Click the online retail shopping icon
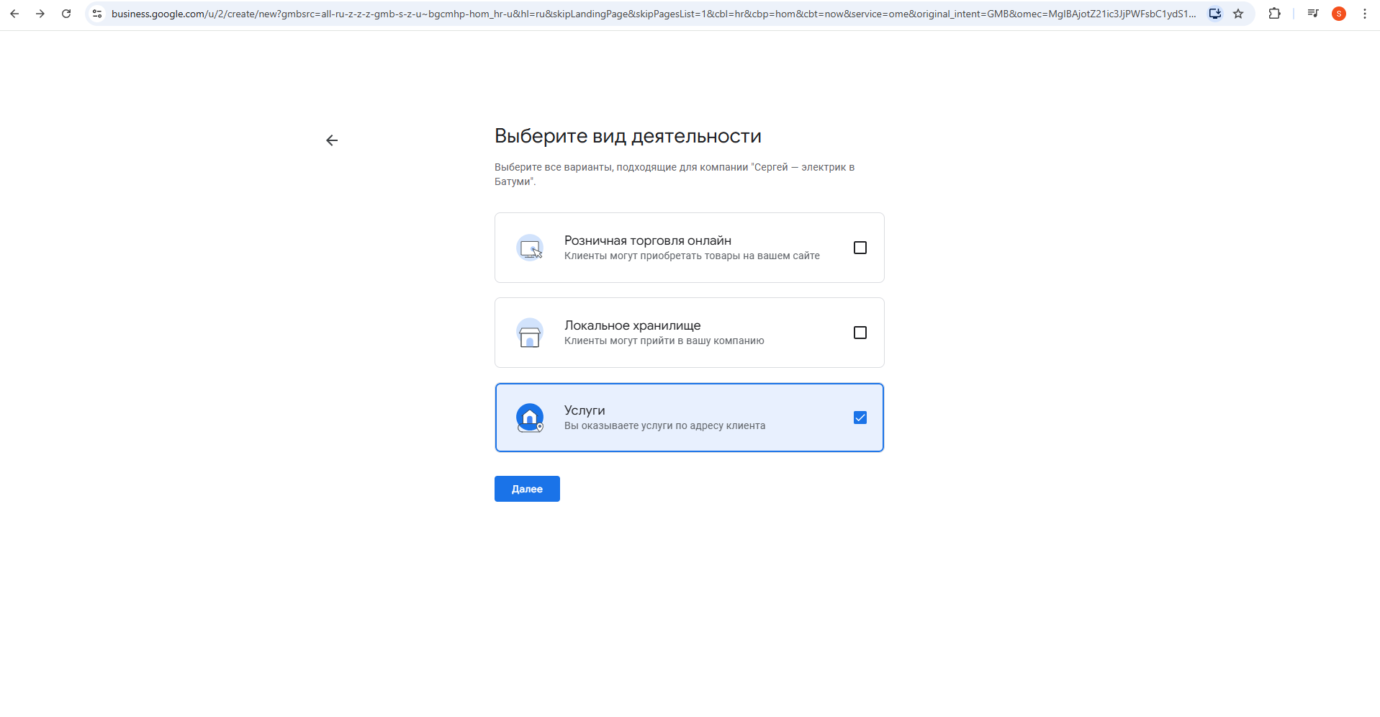Screen dimensions: 1380x717 tap(530, 247)
